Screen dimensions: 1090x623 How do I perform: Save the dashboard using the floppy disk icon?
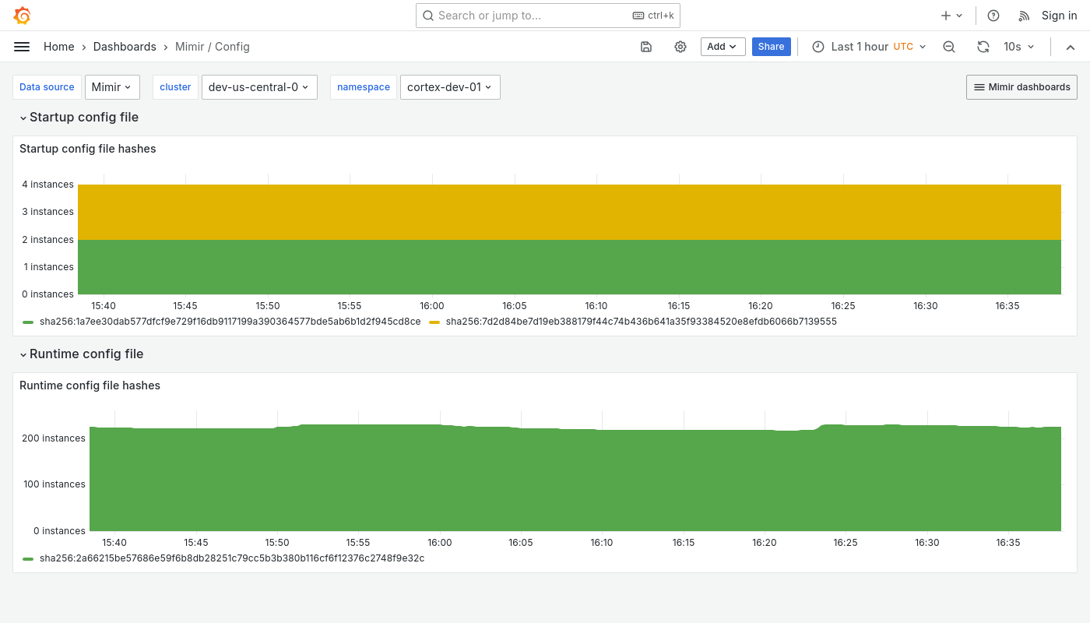coord(646,47)
